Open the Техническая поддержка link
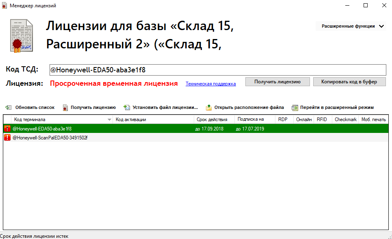Image resolution: width=392 pixels, height=239 pixels. (210, 84)
